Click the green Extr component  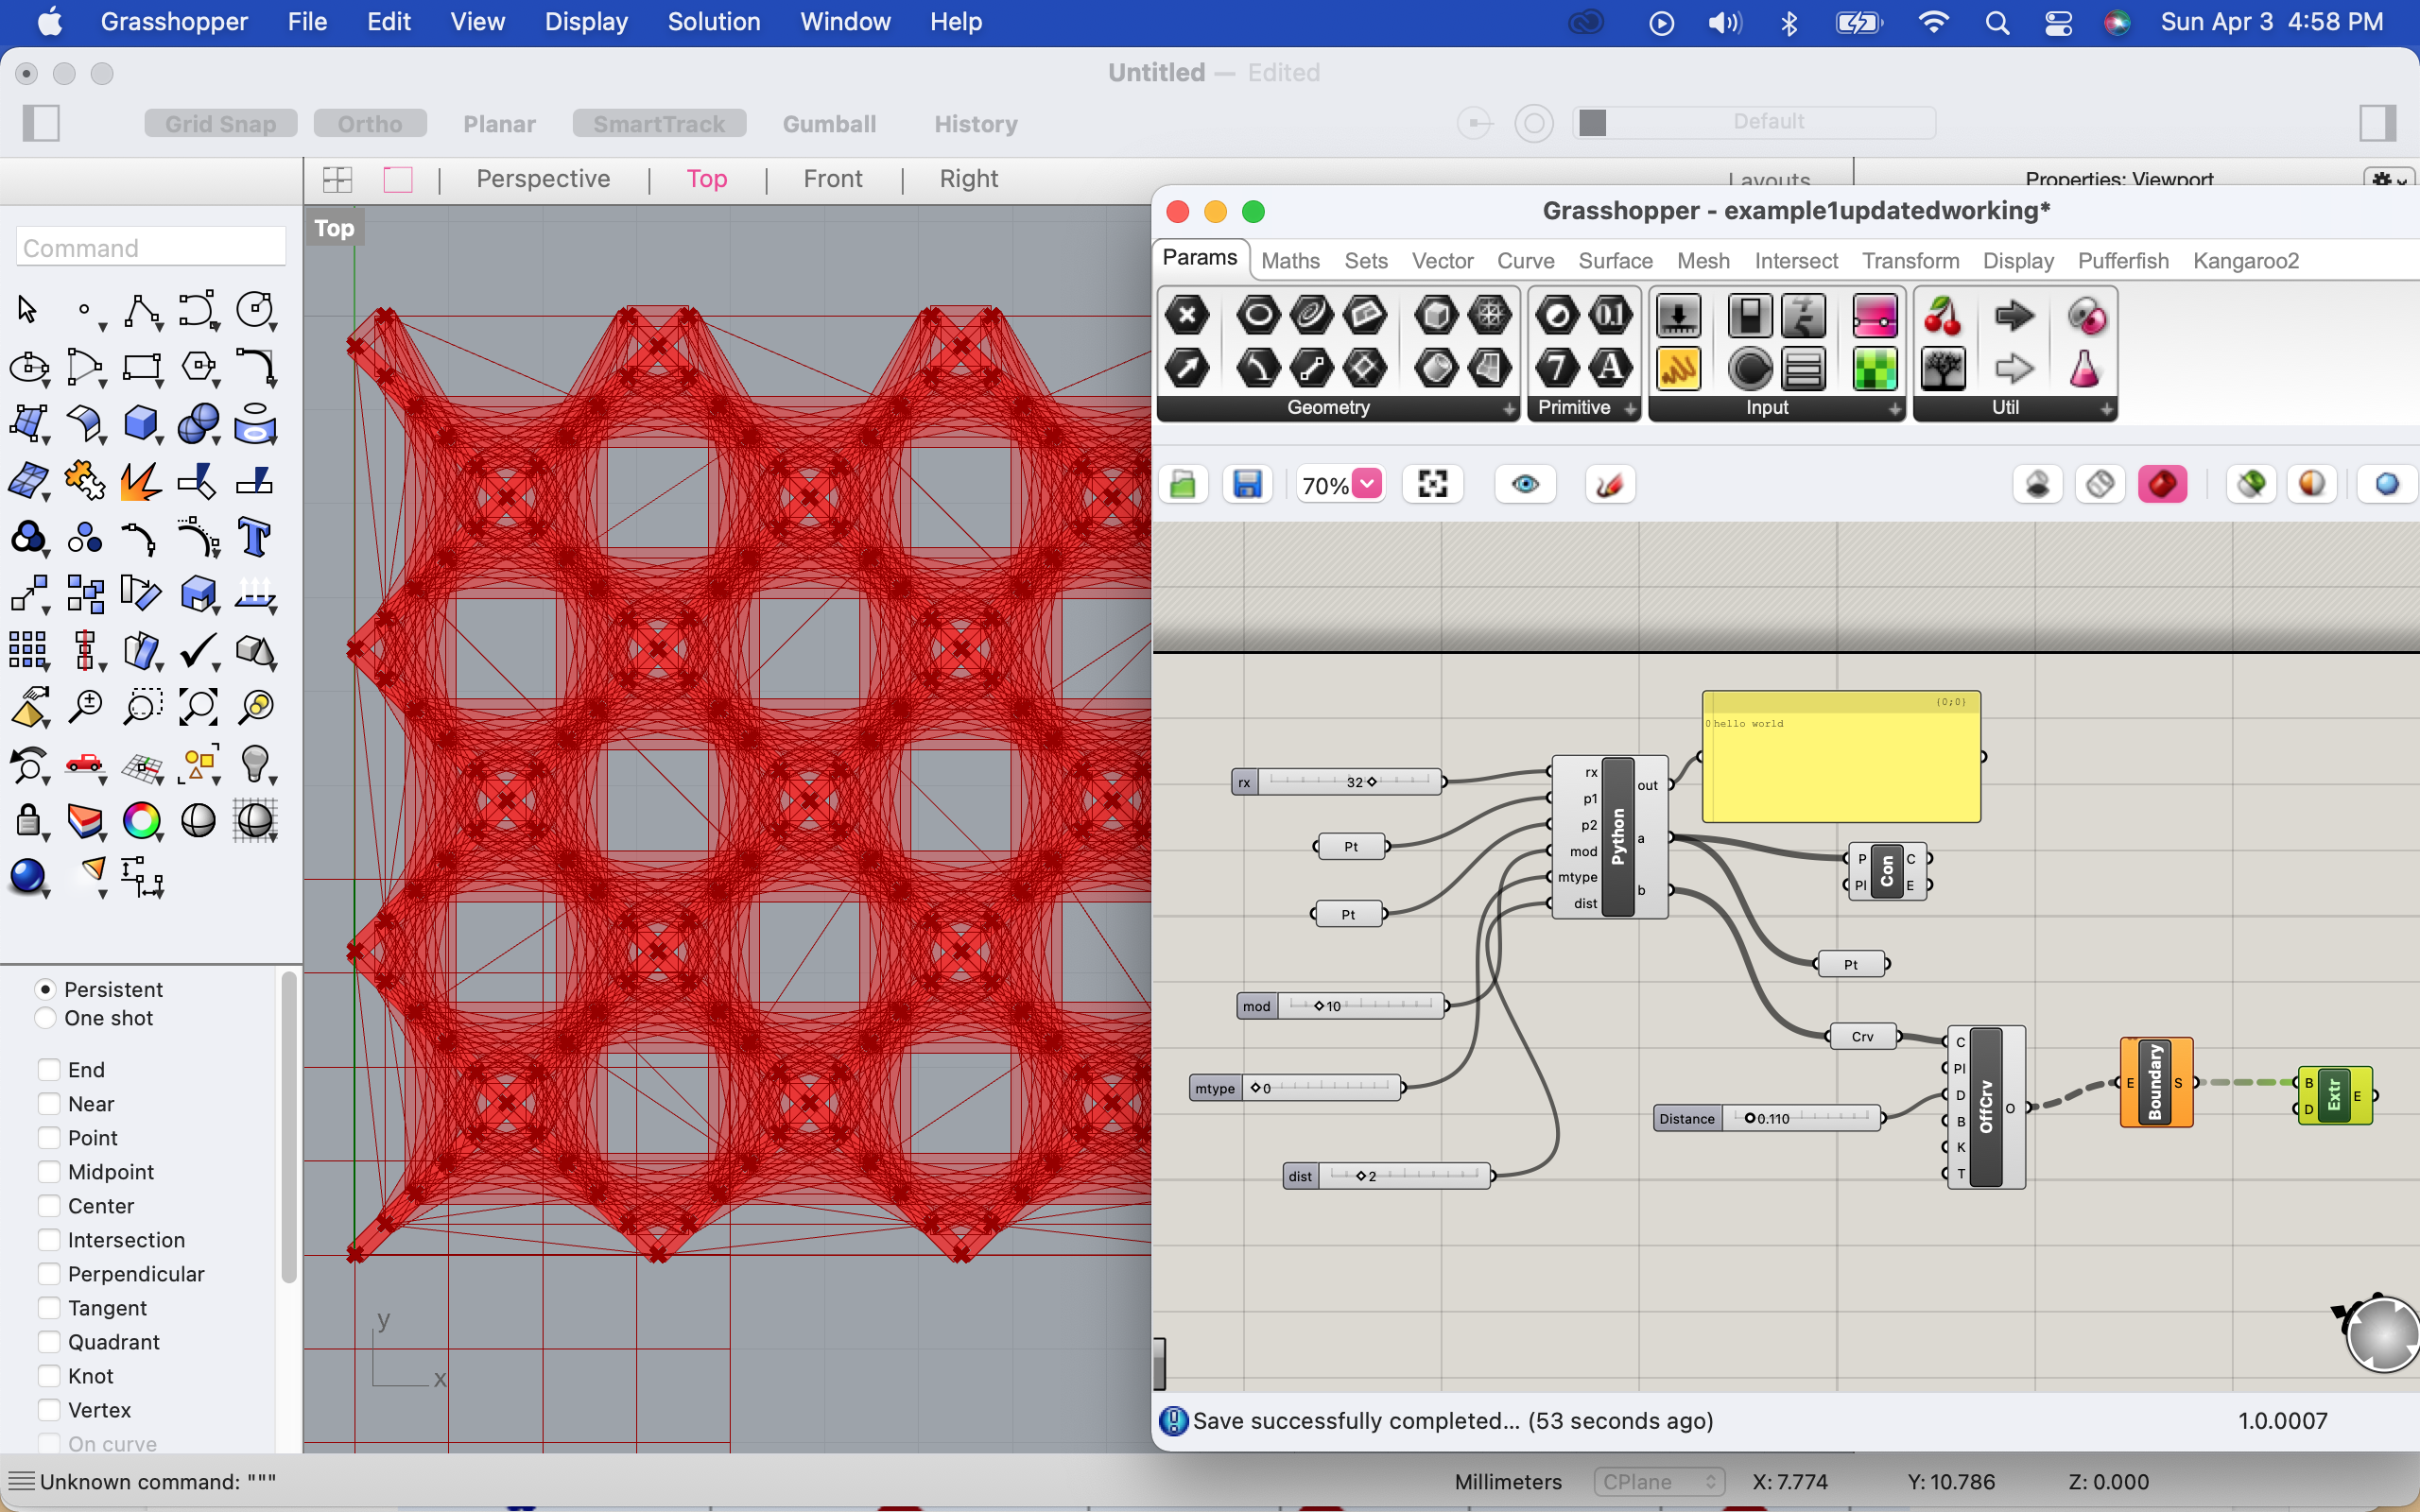[x=2334, y=1095]
